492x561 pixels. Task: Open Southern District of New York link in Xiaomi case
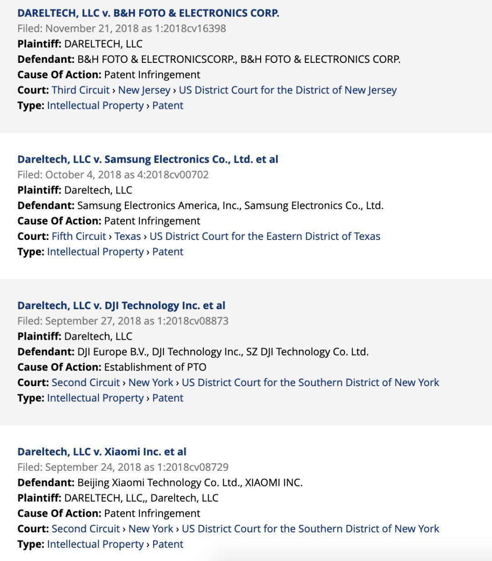tap(310, 529)
